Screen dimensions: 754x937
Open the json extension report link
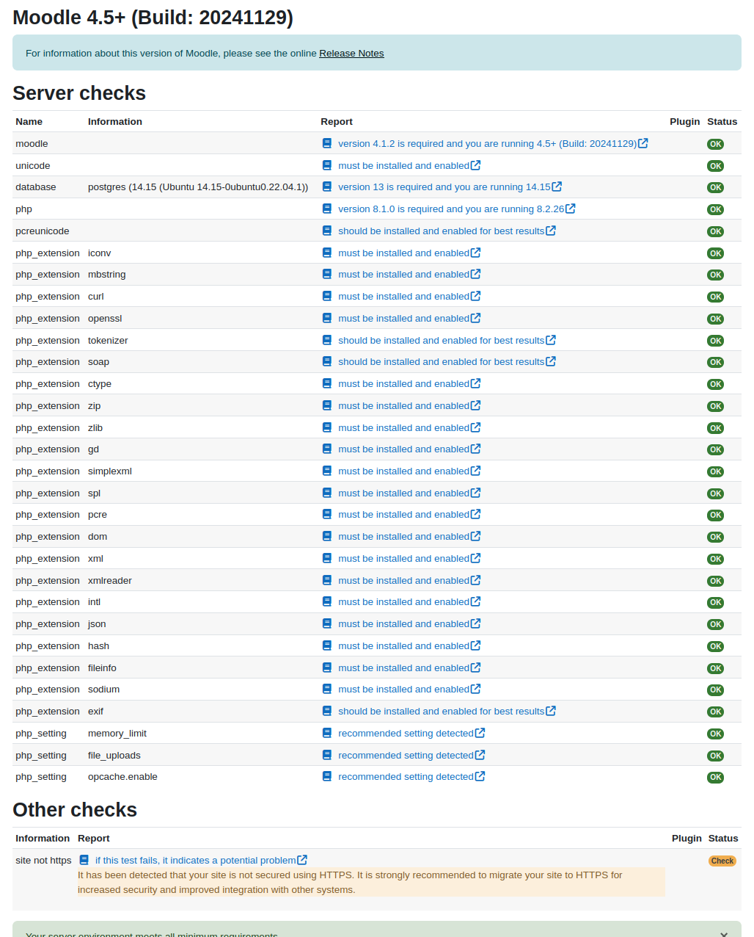[x=403, y=624]
